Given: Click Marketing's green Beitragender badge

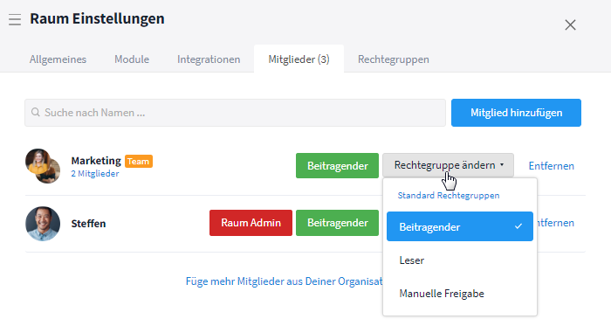Looking at the screenshot, I should tap(337, 166).
